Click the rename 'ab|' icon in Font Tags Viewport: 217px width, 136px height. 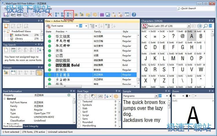pyautogui.click(x=100, y=96)
